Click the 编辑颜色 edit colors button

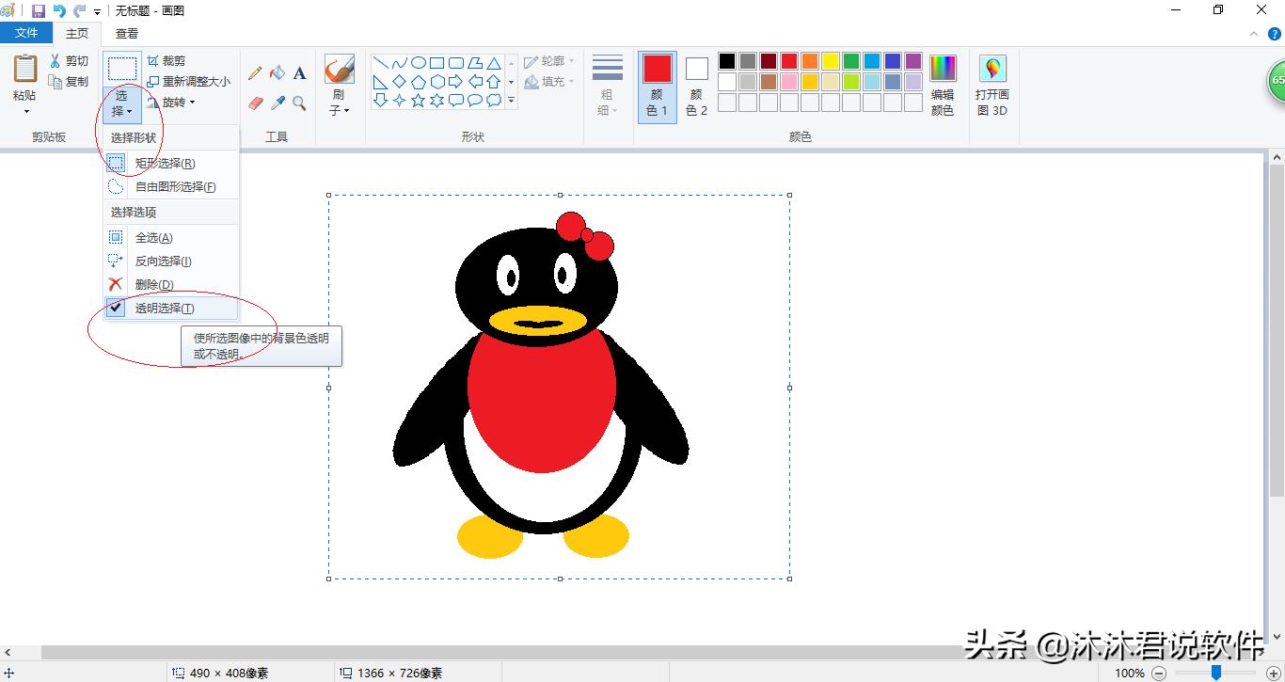click(x=943, y=85)
